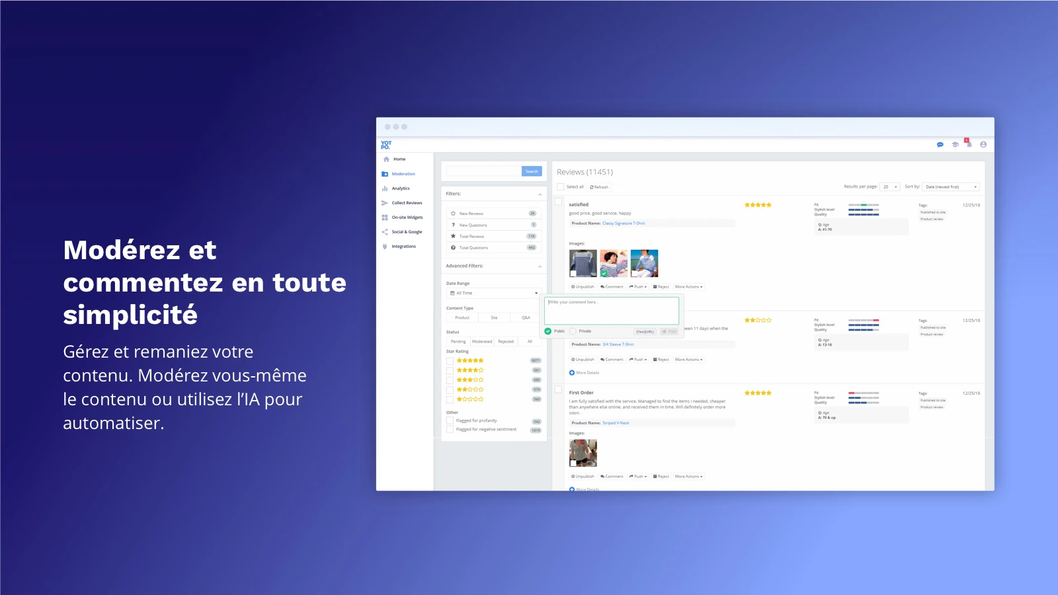
Task: Open the Date Range 'All Time' dropdown
Action: (493, 293)
